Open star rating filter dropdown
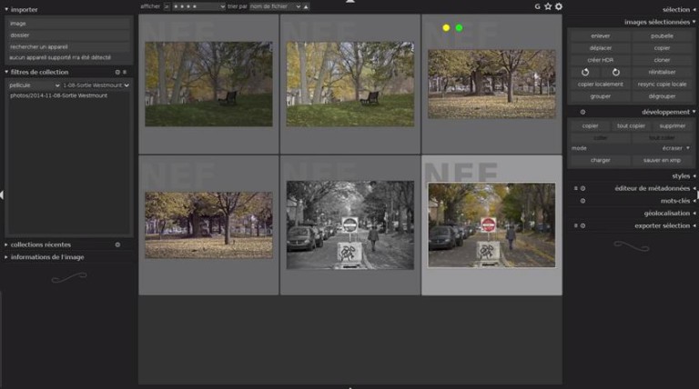699x389 pixels. [x=198, y=6]
